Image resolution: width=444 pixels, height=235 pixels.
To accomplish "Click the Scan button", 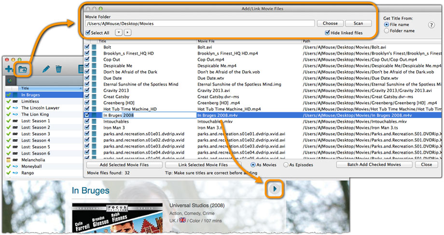I will [x=358, y=23].
